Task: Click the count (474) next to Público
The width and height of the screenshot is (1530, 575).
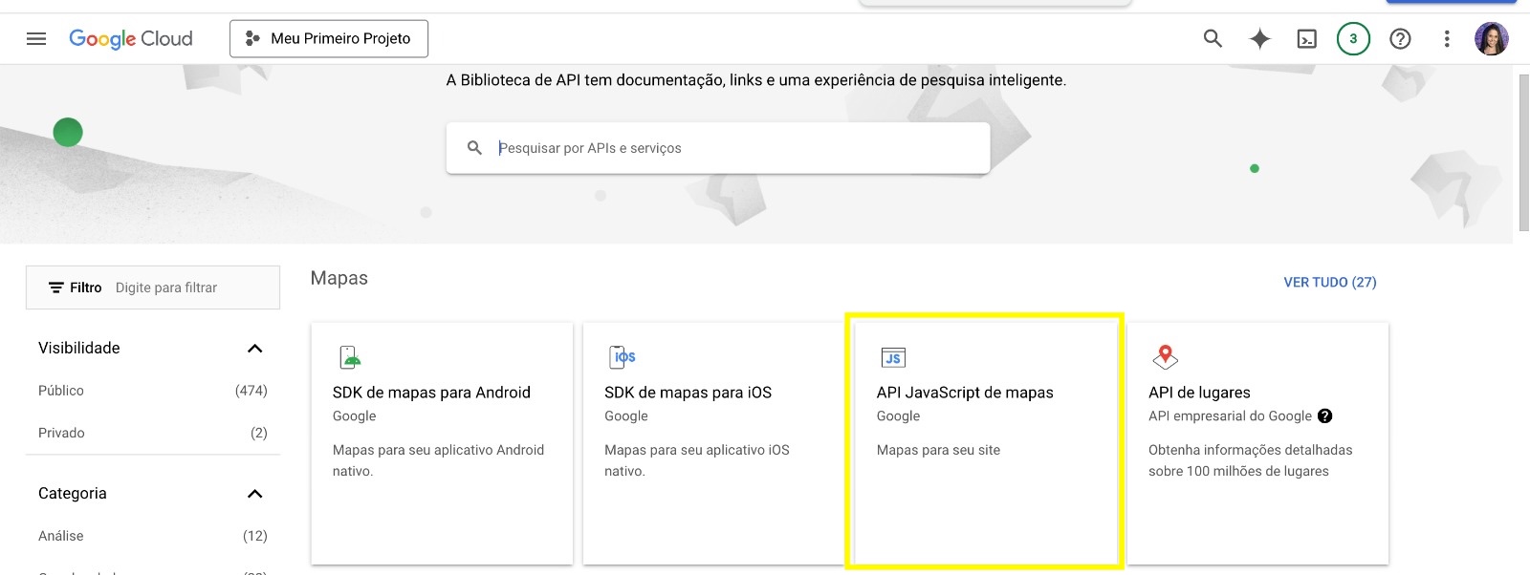Action: pos(251,391)
